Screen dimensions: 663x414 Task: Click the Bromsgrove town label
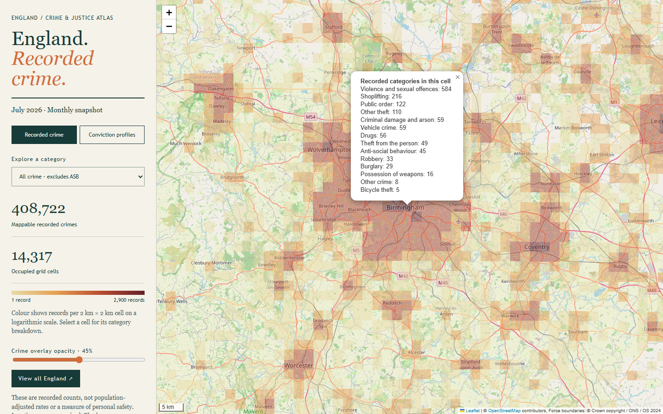353,287
